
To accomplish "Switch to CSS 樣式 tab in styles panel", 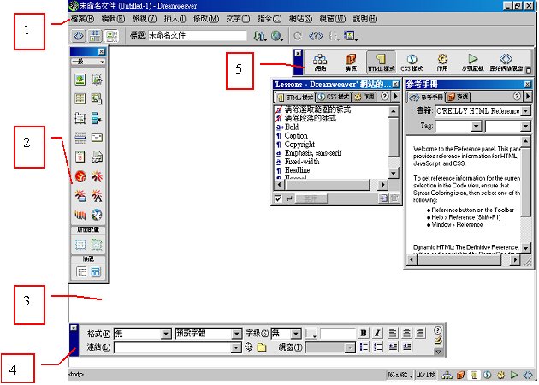I will [334, 97].
